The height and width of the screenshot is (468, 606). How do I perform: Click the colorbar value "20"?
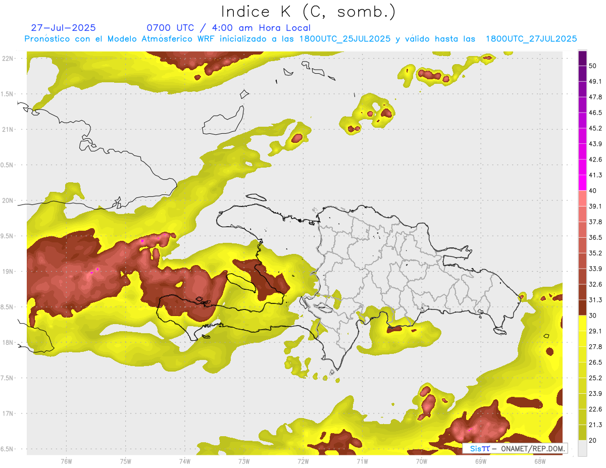pyautogui.click(x=593, y=440)
